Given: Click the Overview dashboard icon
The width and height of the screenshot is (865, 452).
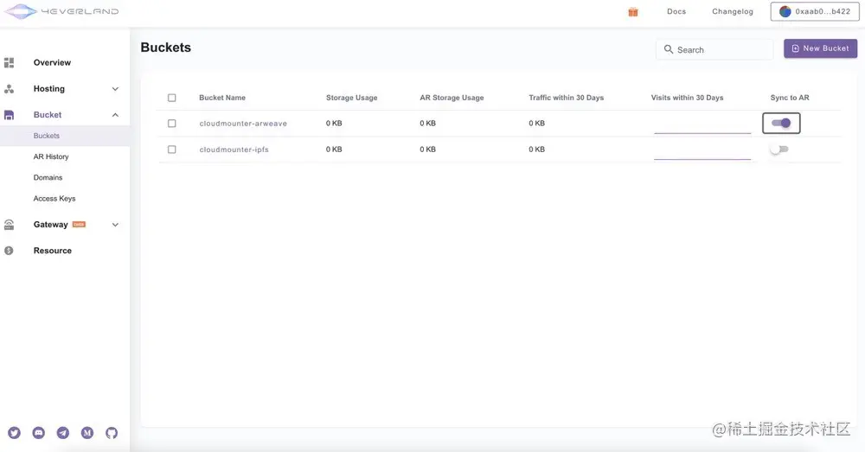Looking at the screenshot, I should (9, 63).
